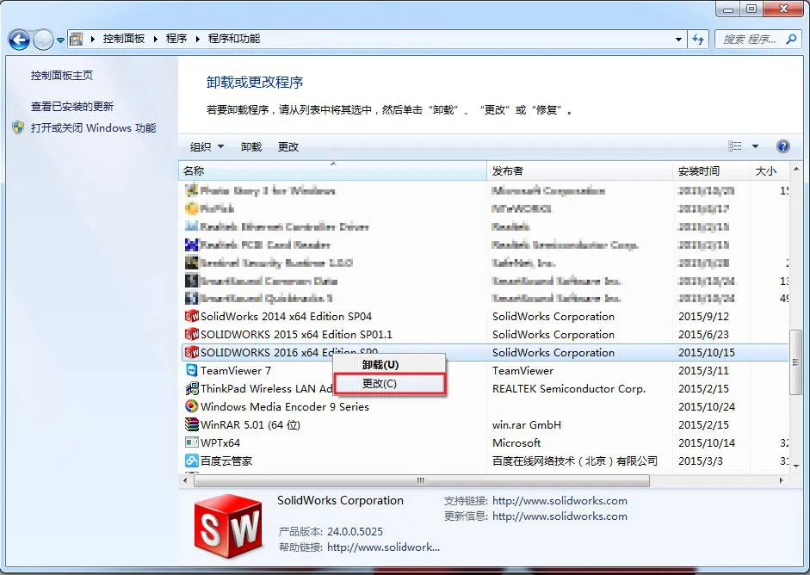Click the install date 2015/9/12
Screen dimensions: 810x575
click(703, 316)
